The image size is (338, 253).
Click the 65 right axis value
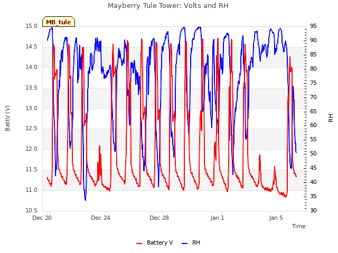click(313, 111)
